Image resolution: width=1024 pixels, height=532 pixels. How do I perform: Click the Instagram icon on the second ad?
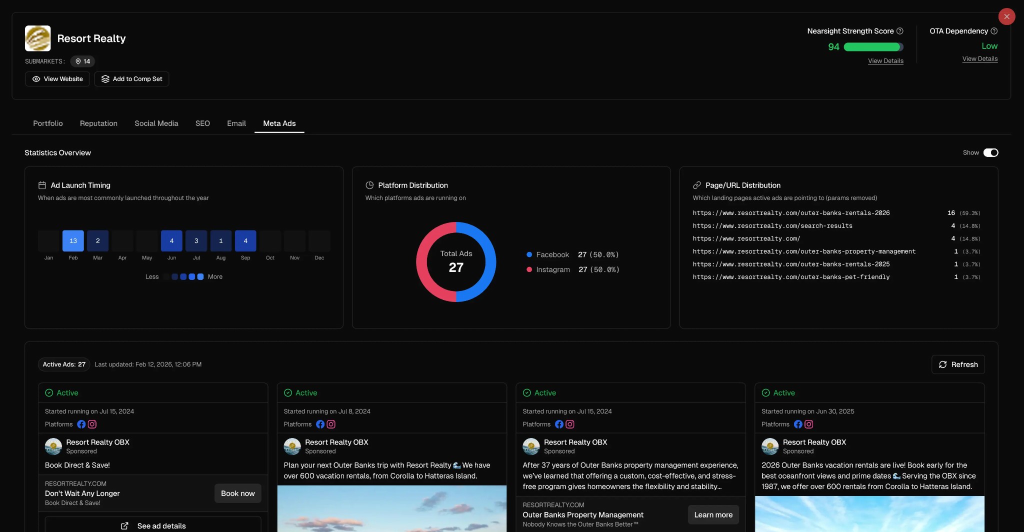[330, 424]
